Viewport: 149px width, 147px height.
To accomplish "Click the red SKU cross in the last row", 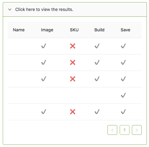I will [x=73, y=112].
